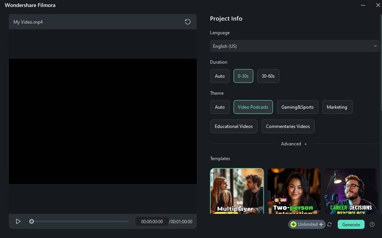This screenshot has width=382, height=238.
Task: Choose the 30-60s duration option
Action: (x=268, y=76)
